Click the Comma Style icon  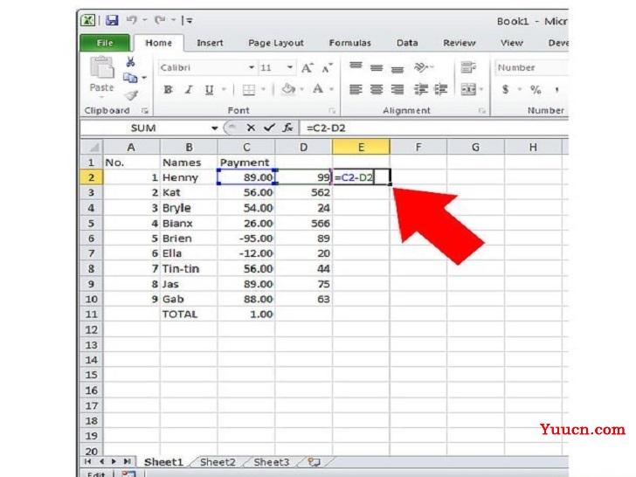(x=556, y=90)
